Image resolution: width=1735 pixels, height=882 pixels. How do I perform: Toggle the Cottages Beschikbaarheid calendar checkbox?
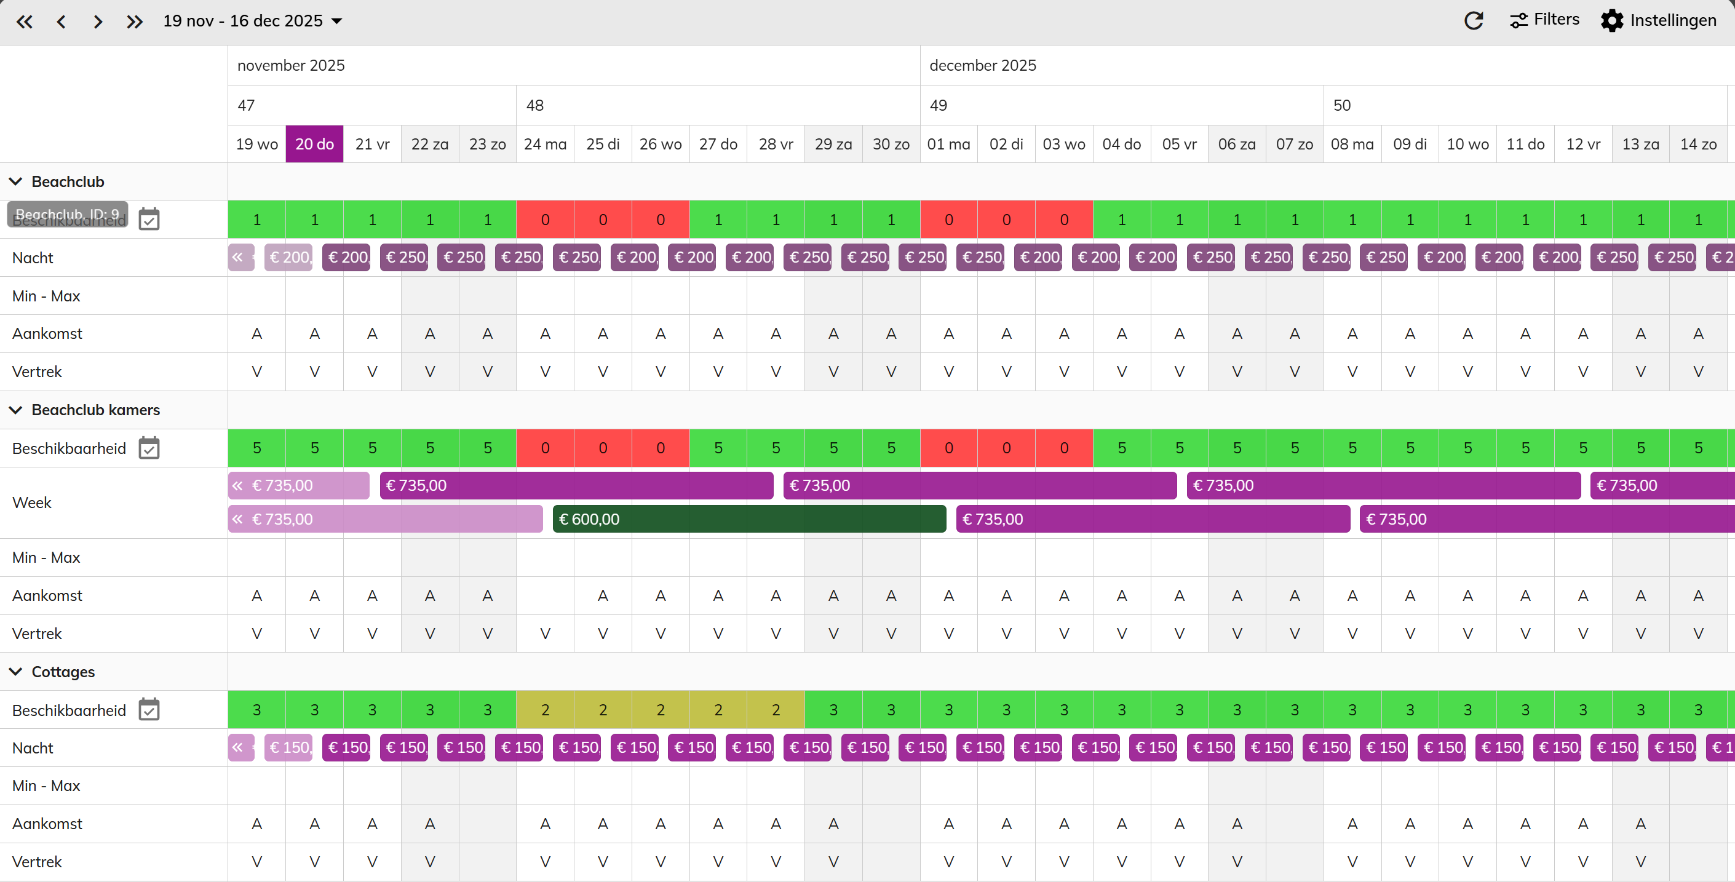pyautogui.click(x=149, y=710)
